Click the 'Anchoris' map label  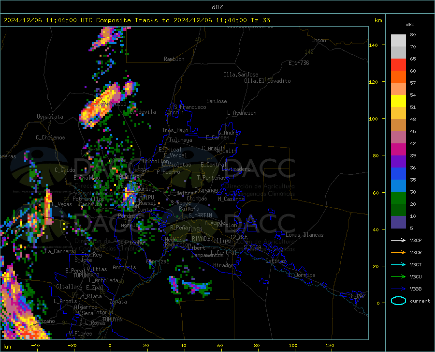click(x=124, y=267)
